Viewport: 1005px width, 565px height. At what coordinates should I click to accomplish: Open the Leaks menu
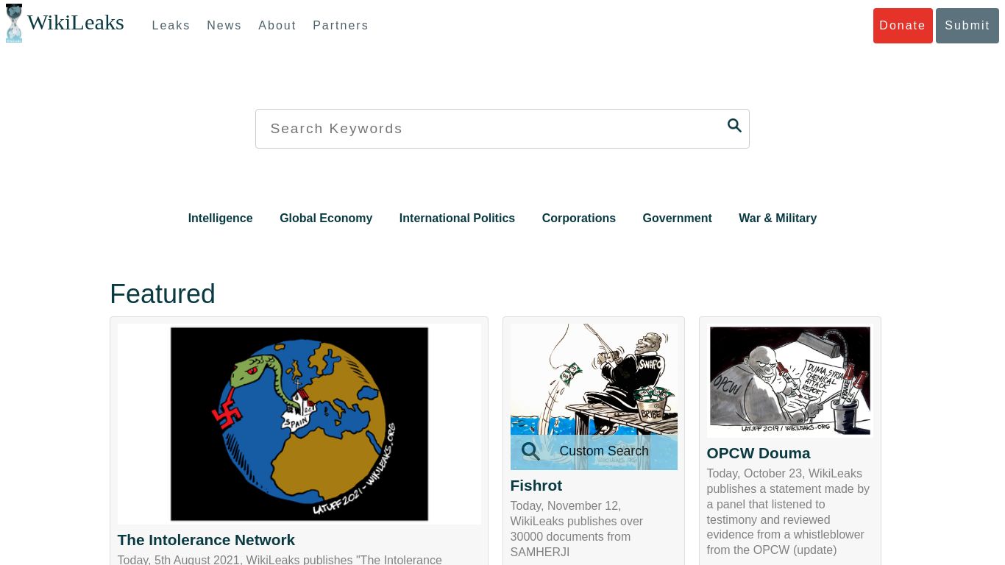[171, 25]
